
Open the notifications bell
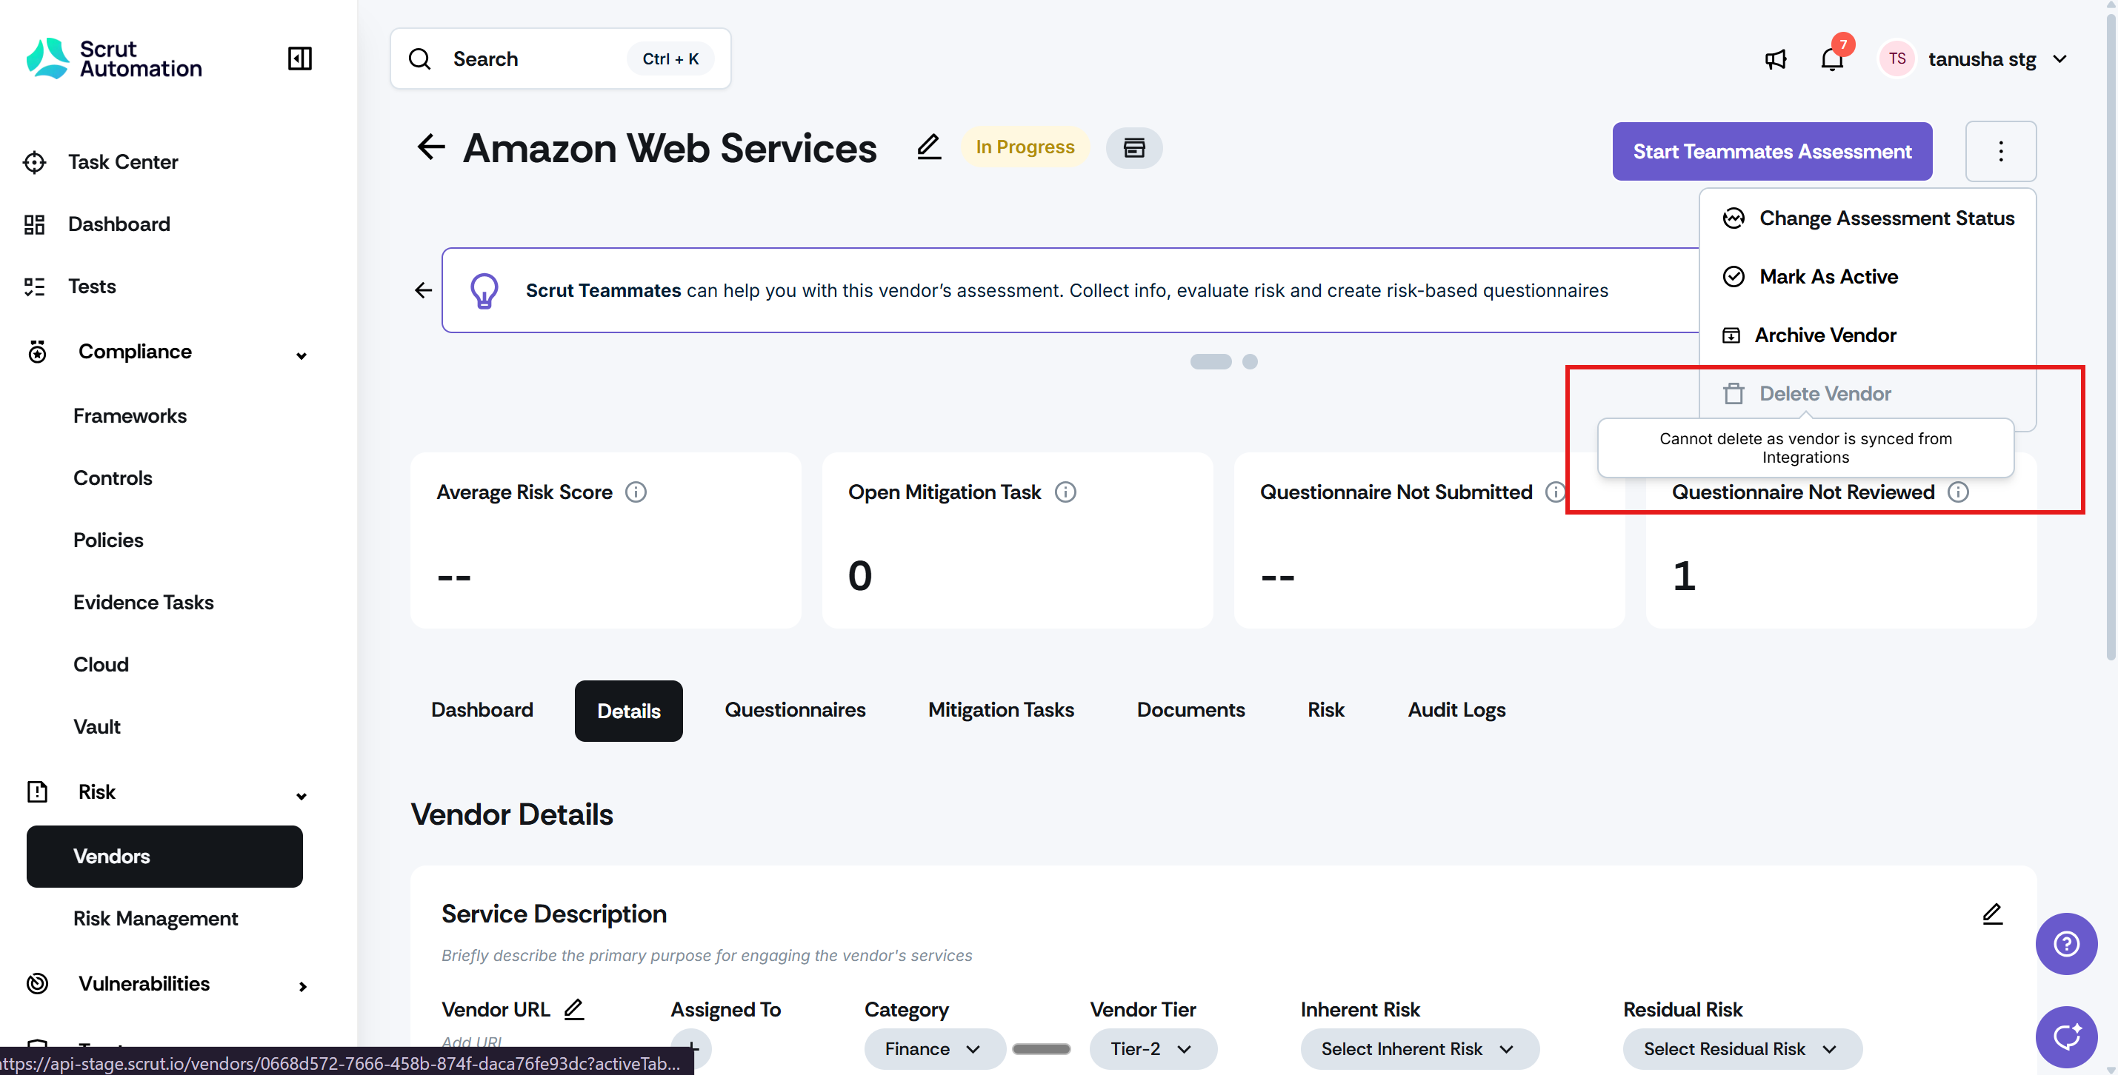pyautogui.click(x=1832, y=59)
